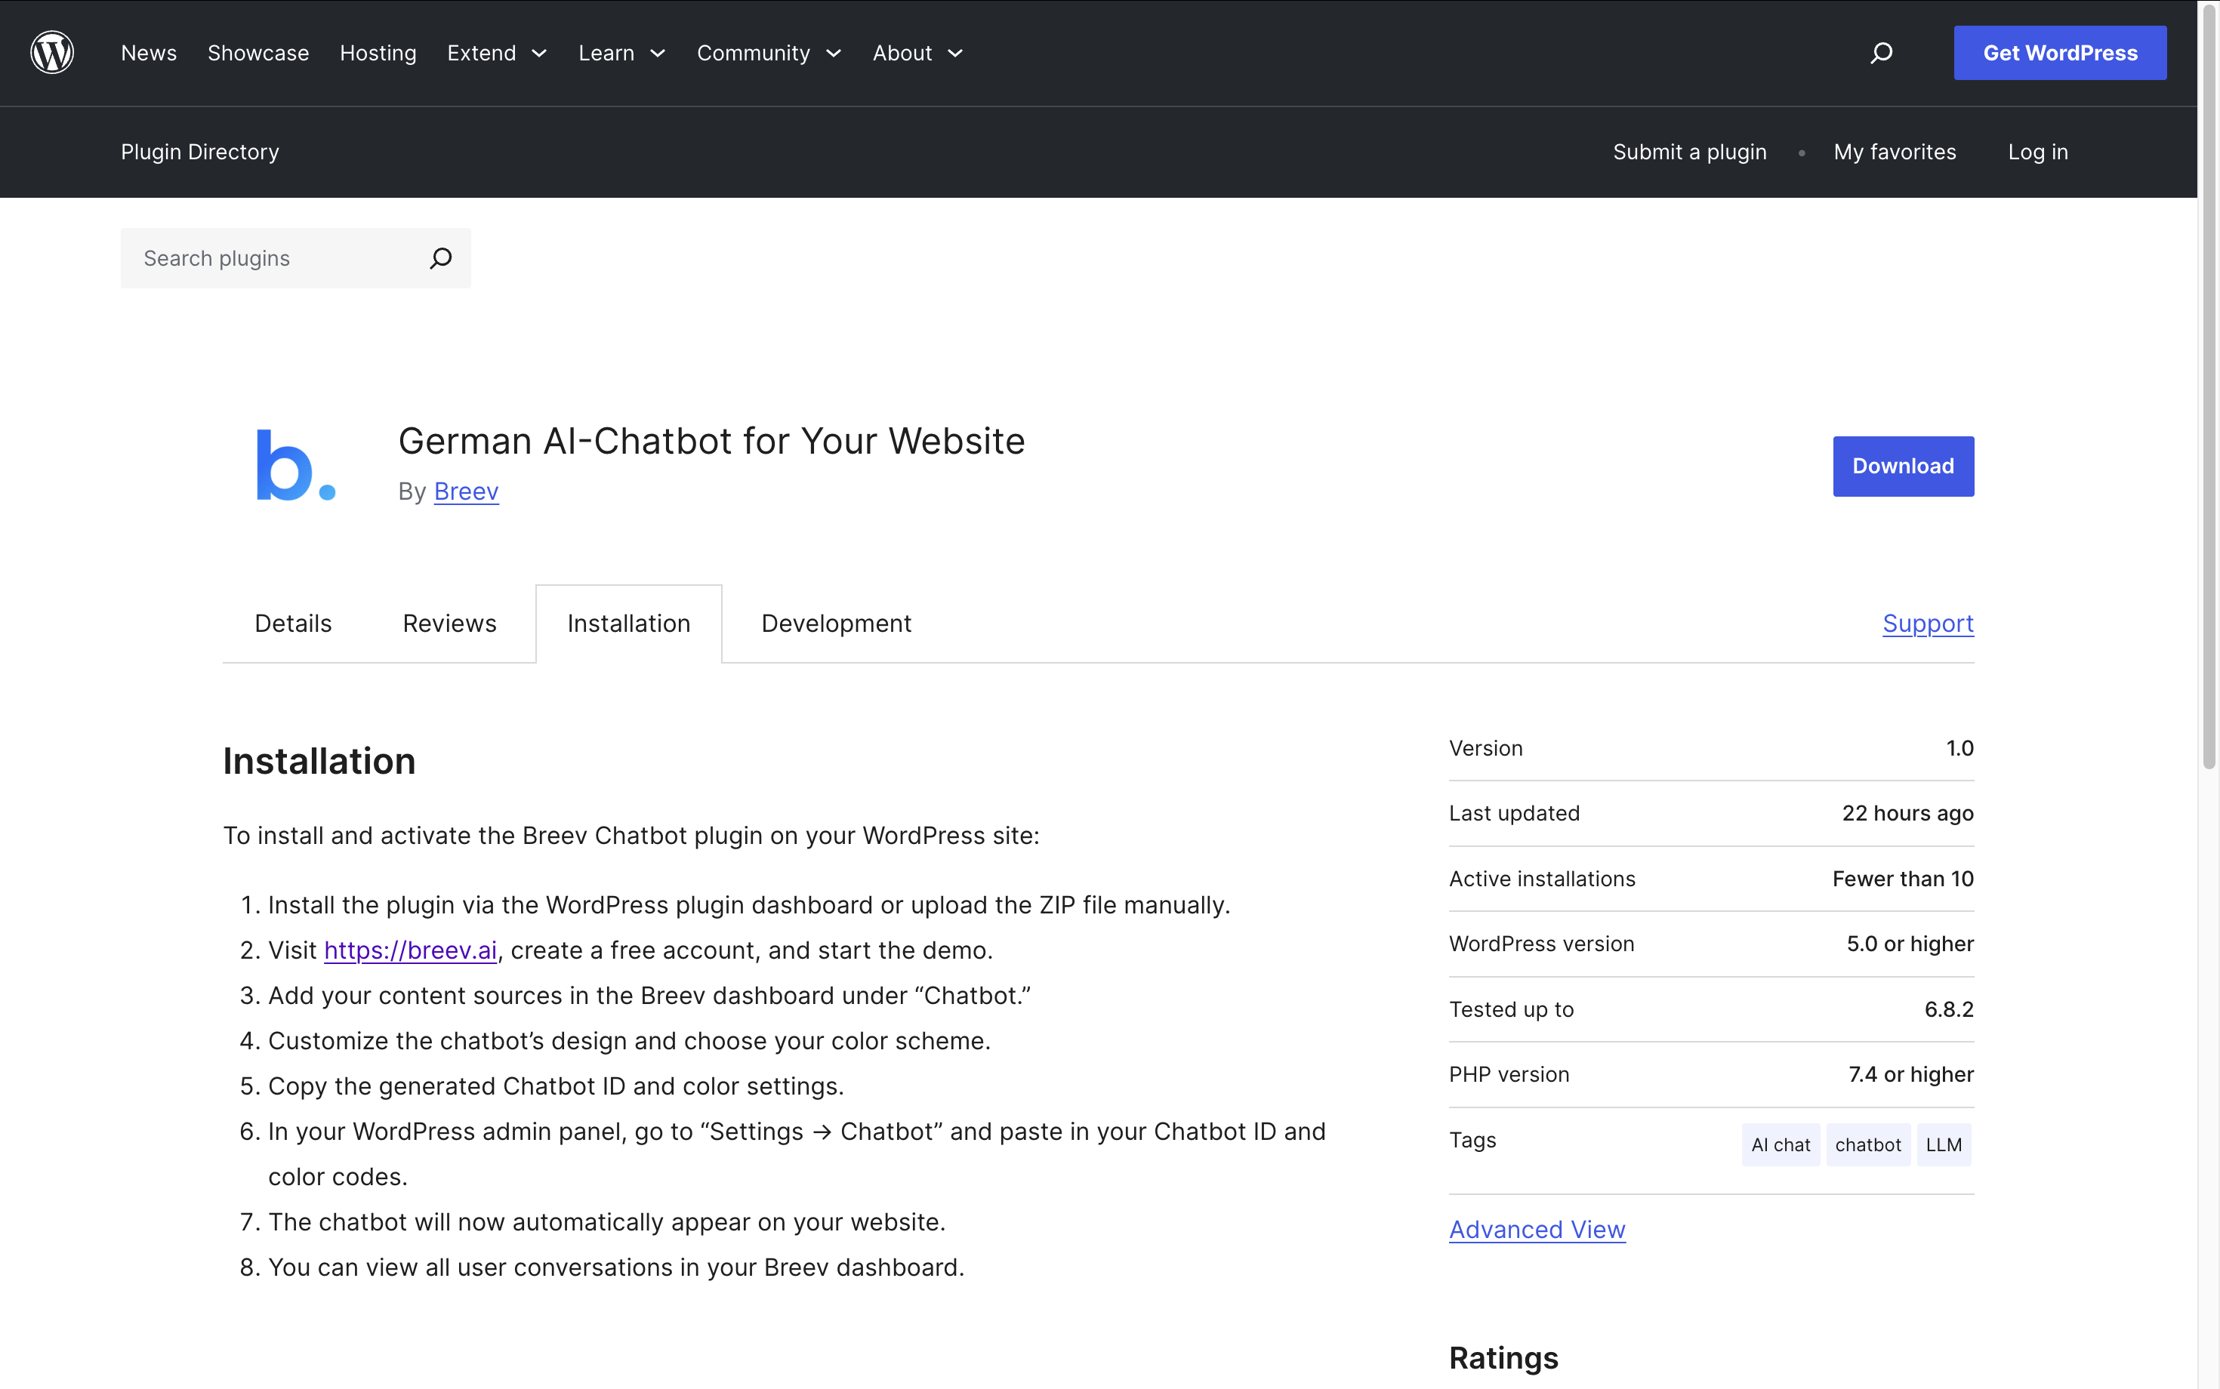
Task: Open the site search magnifier icon
Action: [x=1881, y=52]
